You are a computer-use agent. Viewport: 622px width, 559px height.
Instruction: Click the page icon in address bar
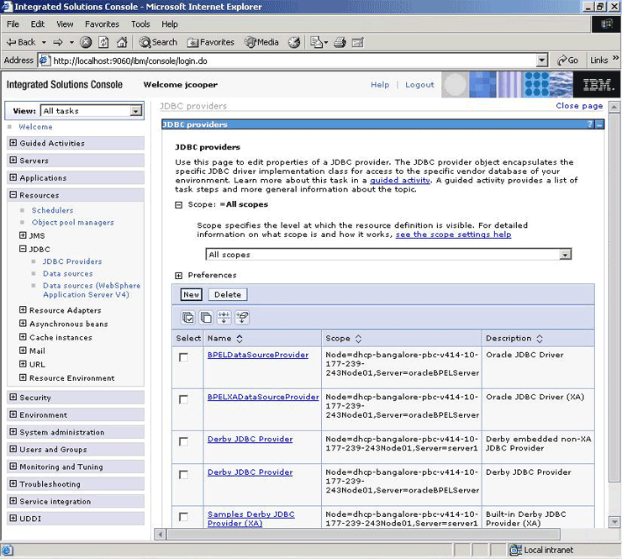pyautogui.click(x=45, y=61)
